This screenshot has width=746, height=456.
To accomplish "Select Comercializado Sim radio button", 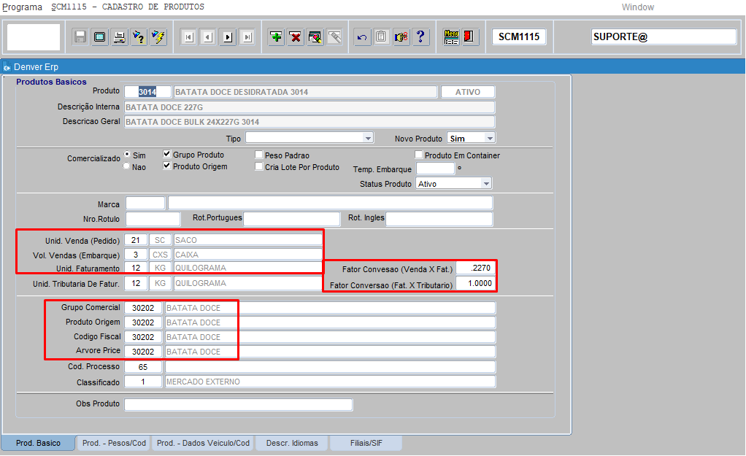I will click(x=127, y=154).
